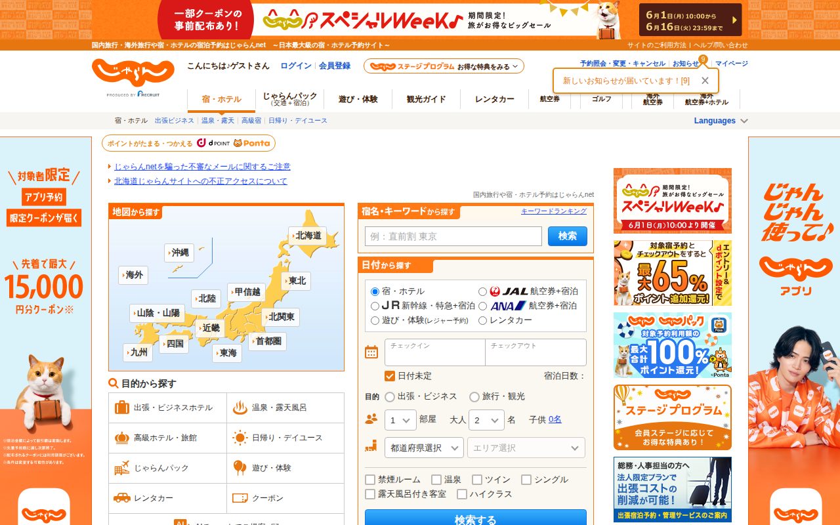Open the じゃらんパック tab
This screenshot has height=525, width=840.
click(290, 100)
